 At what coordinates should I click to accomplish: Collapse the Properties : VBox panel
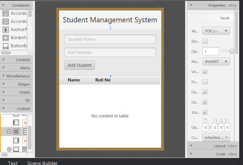tap(191, 5)
